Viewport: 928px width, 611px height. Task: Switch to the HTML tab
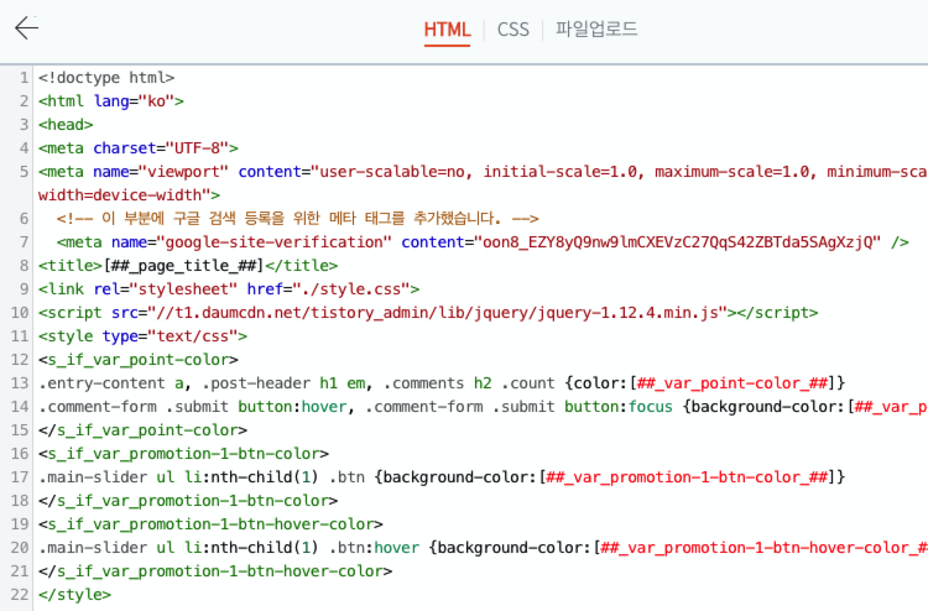(x=447, y=29)
